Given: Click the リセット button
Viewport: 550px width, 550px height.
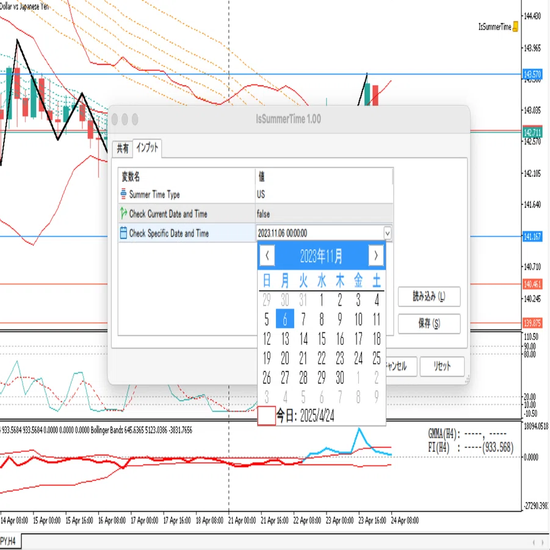Looking at the screenshot, I should point(442,366).
